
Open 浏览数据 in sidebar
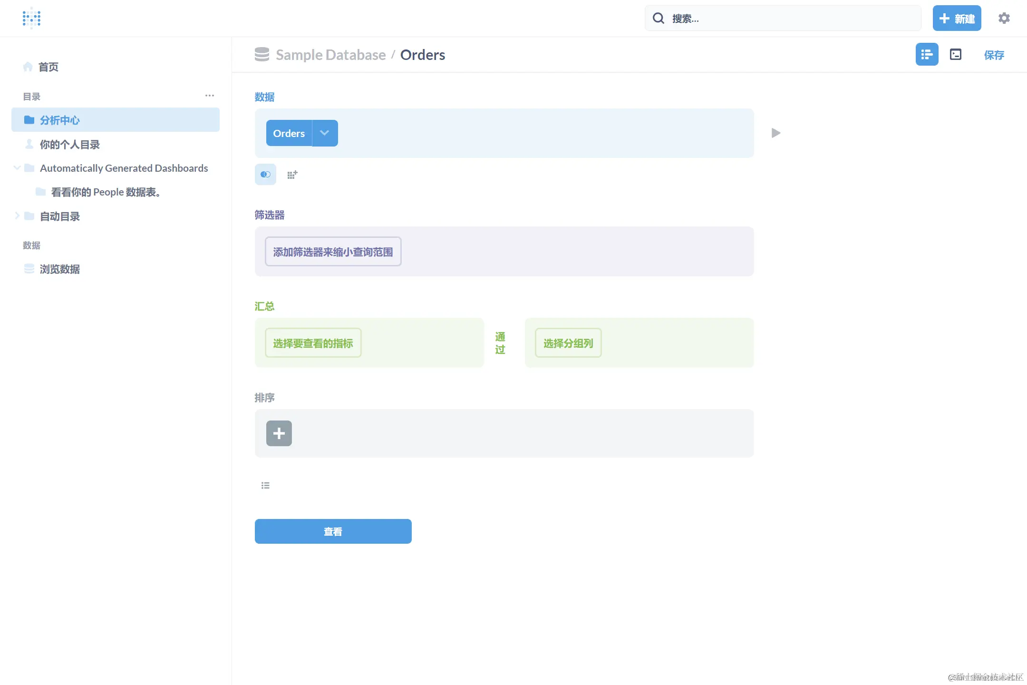point(59,269)
